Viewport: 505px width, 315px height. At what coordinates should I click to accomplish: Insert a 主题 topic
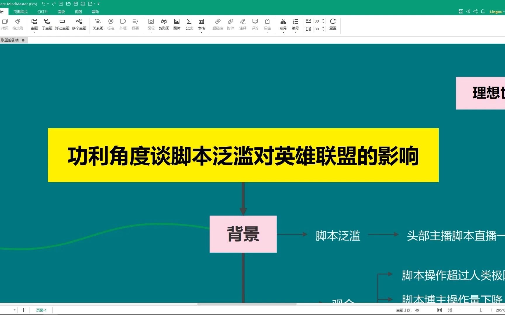34,25
